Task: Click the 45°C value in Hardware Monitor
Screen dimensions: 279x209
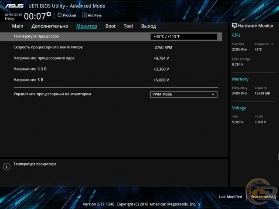Action: (x=258, y=50)
